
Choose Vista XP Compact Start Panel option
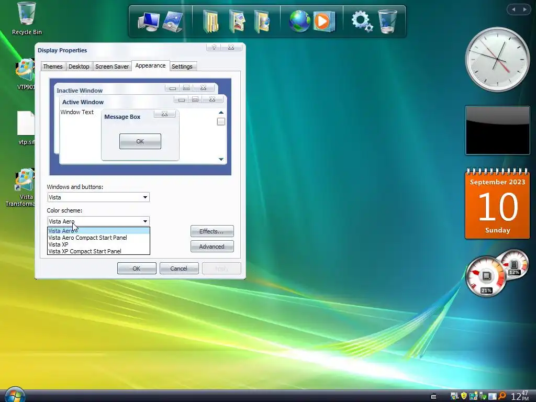point(98,251)
